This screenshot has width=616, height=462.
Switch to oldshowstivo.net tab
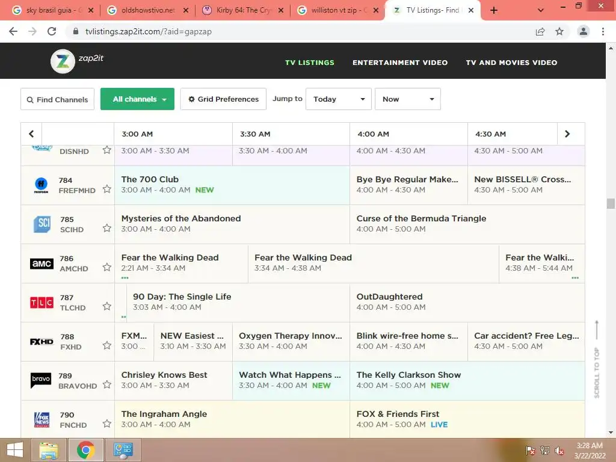click(x=148, y=10)
